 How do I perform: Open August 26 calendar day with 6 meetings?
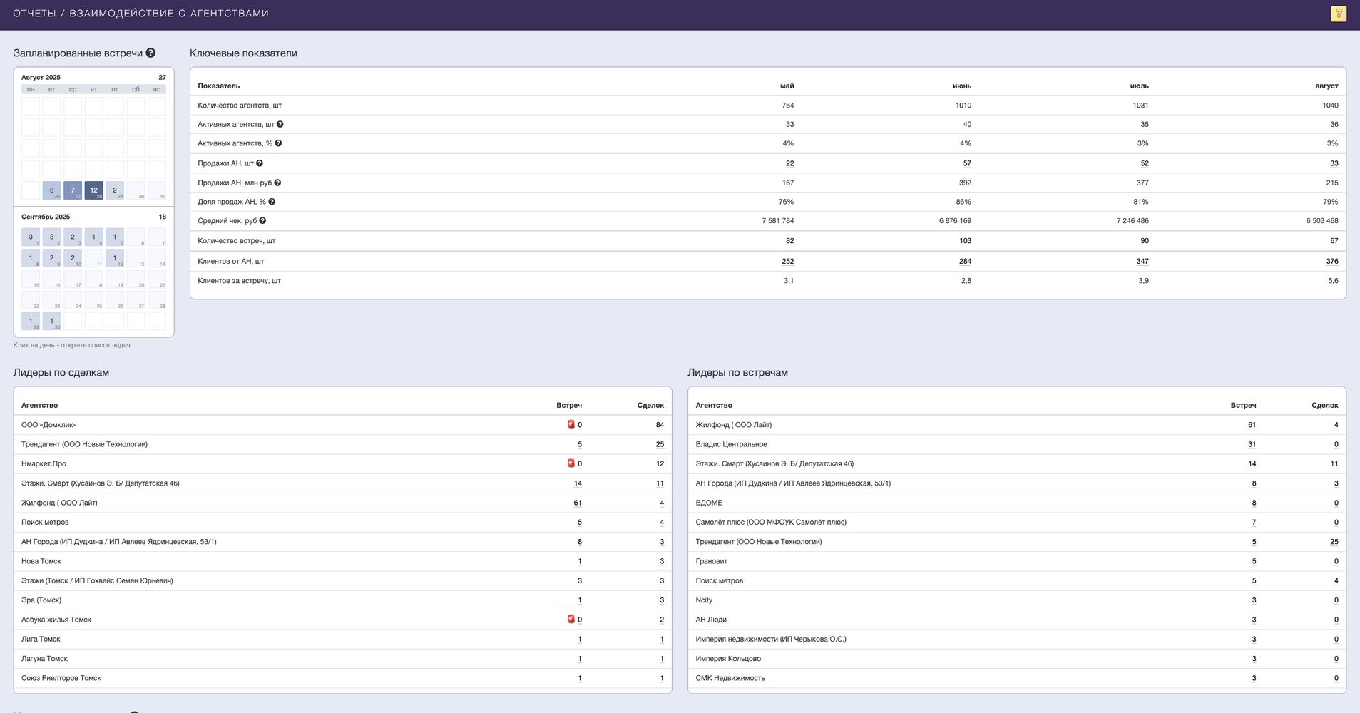[x=51, y=190]
